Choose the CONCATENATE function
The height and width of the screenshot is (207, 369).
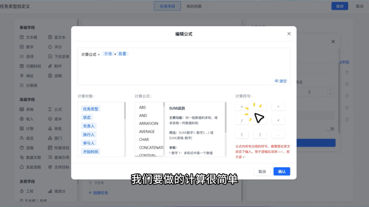point(151,148)
